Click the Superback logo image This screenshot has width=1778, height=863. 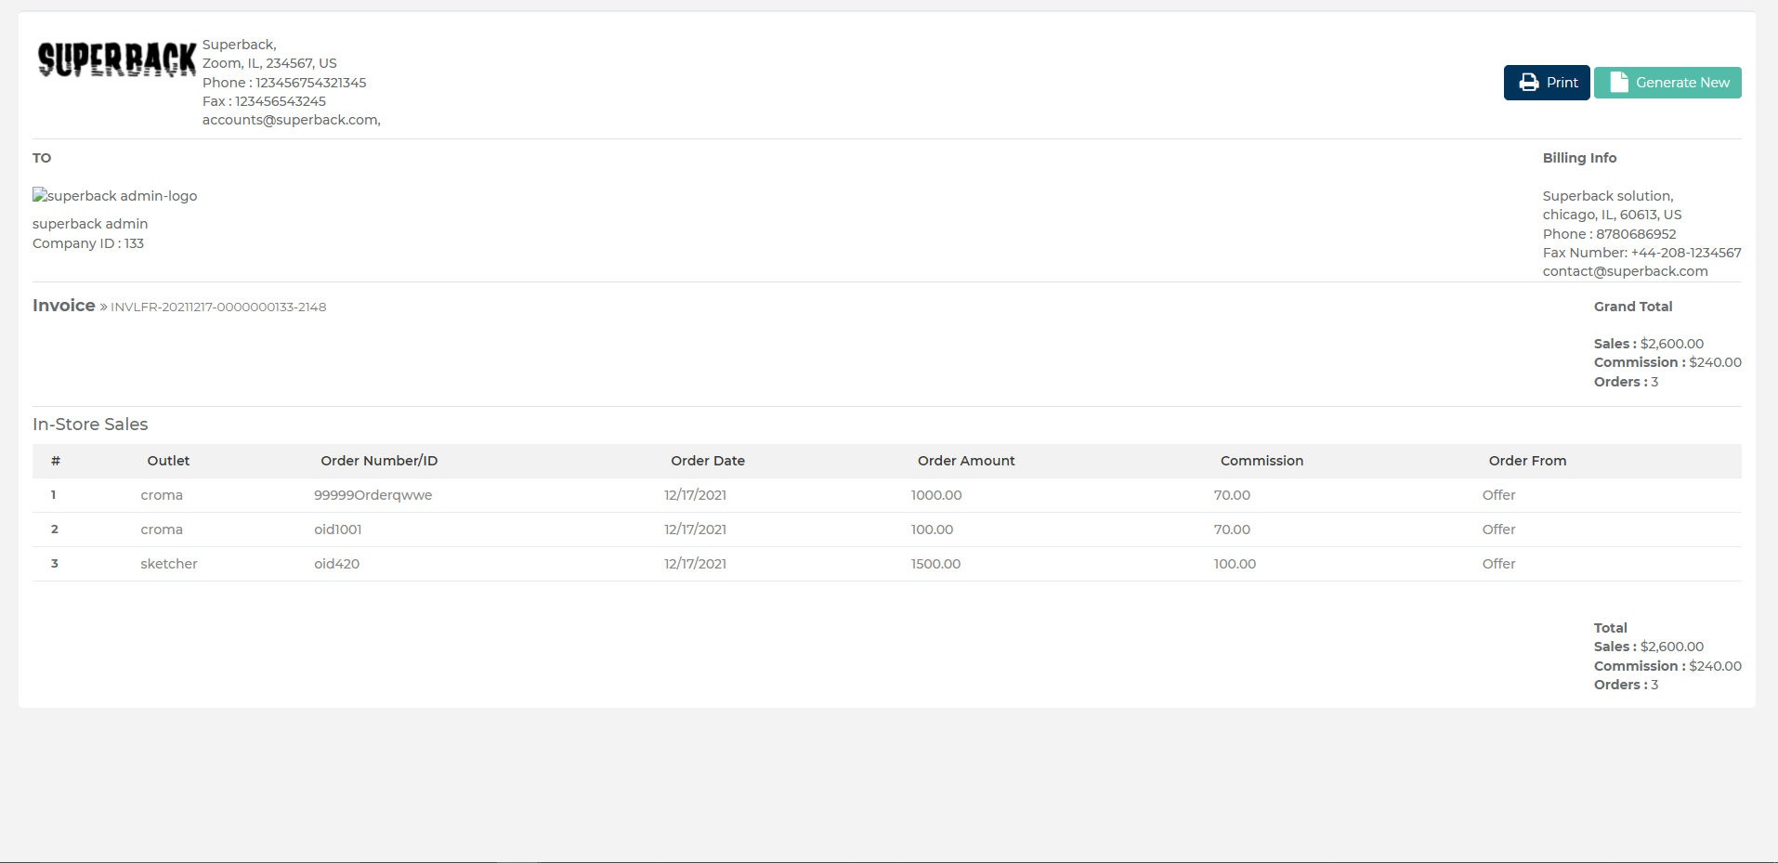[117, 59]
